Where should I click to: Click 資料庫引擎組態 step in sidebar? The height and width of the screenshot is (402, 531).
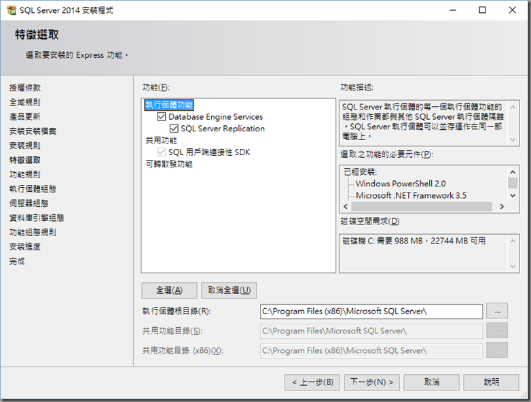coord(37,218)
